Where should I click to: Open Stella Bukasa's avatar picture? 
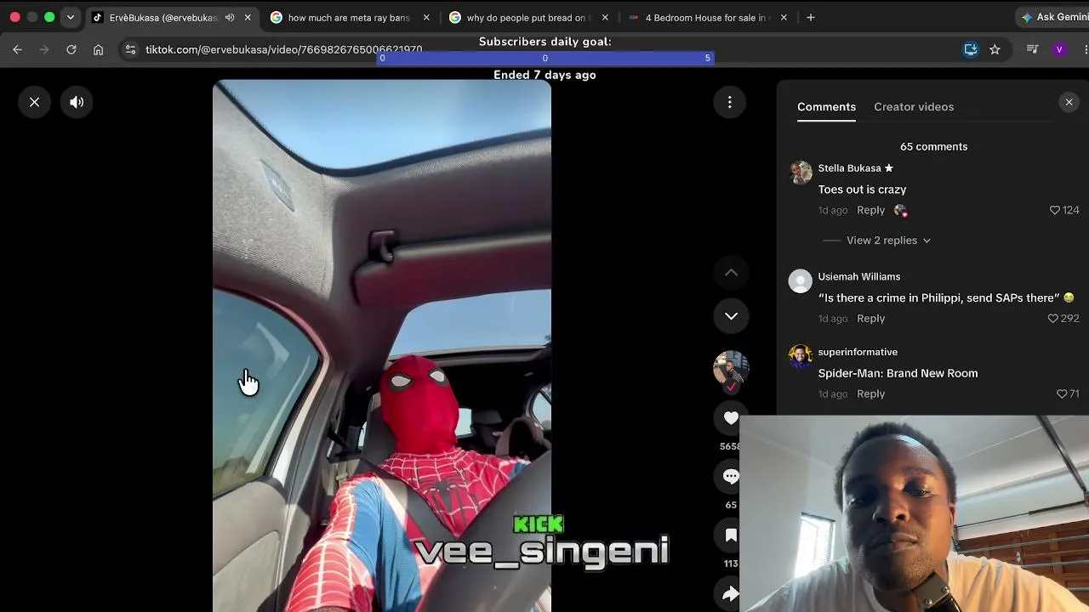(801, 172)
